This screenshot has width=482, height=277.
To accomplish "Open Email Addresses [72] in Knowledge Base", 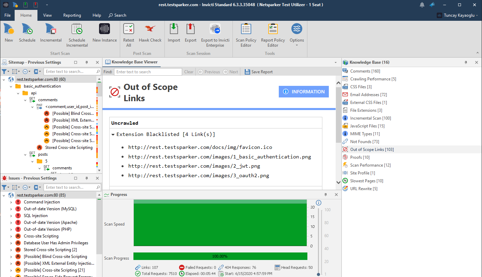I will coord(369,95).
